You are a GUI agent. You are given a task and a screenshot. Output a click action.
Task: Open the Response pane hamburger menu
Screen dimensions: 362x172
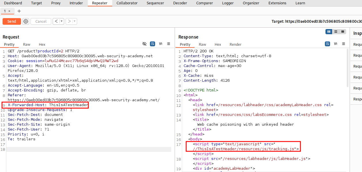point(344,44)
